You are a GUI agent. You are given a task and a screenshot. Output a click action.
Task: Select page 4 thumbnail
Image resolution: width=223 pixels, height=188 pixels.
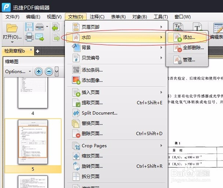pyautogui.click(x=33, y=93)
